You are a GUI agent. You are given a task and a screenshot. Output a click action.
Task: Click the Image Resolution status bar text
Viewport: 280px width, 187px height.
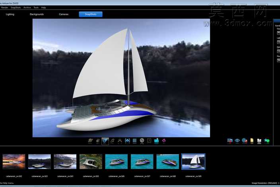click(264, 183)
